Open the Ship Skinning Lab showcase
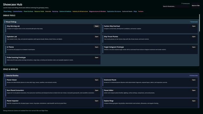 [96, 26]
